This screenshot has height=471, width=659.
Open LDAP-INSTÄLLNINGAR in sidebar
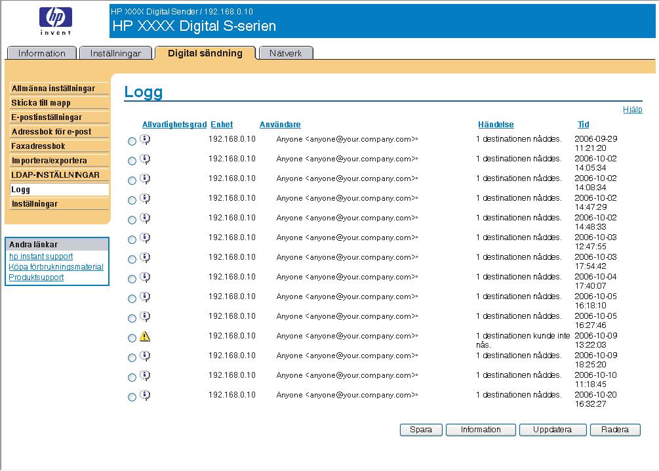tap(59, 175)
